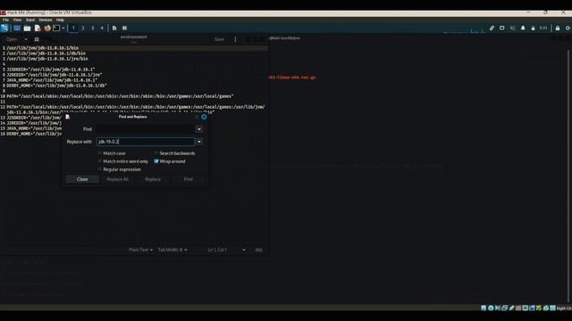Enable the Search backwards checkbox
This screenshot has width=572, height=321.
pos(156,153)
